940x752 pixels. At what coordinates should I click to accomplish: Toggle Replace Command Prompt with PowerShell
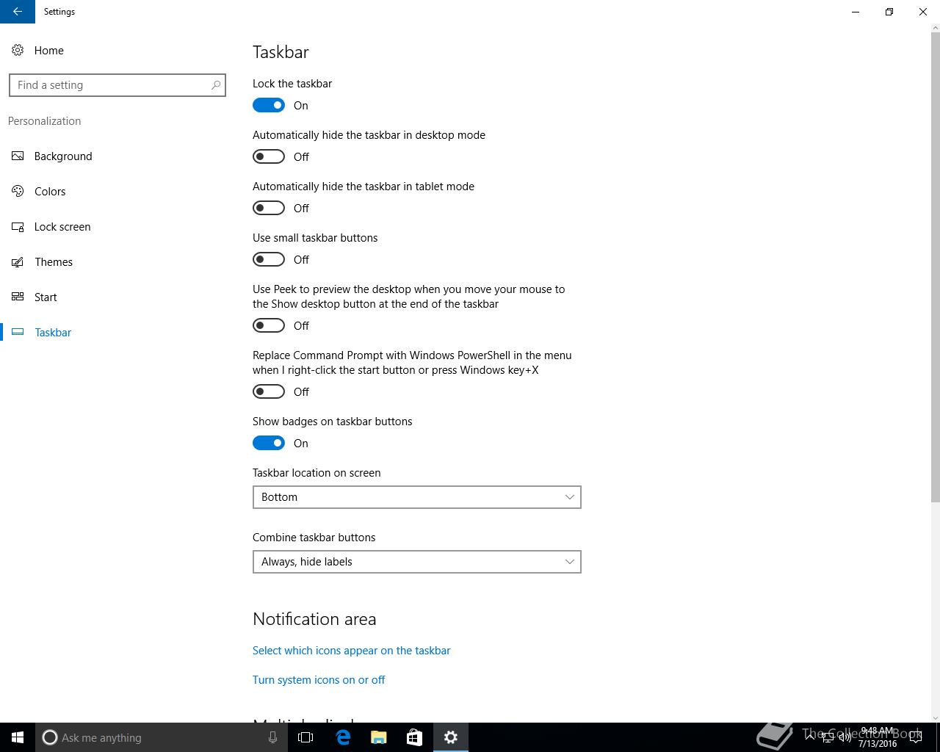pos(269,391)
